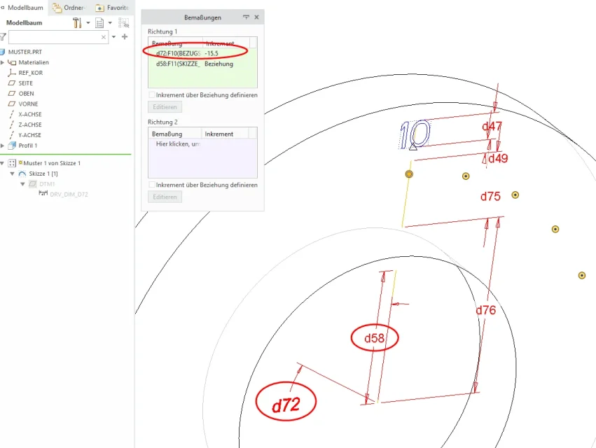Click Editieren under Richtung 2
Viewport: 596px width, 448px height.
[x=165, y=197]
